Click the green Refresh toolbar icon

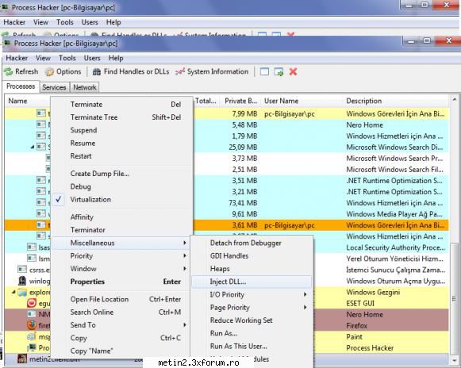click(x=8, y=71)
